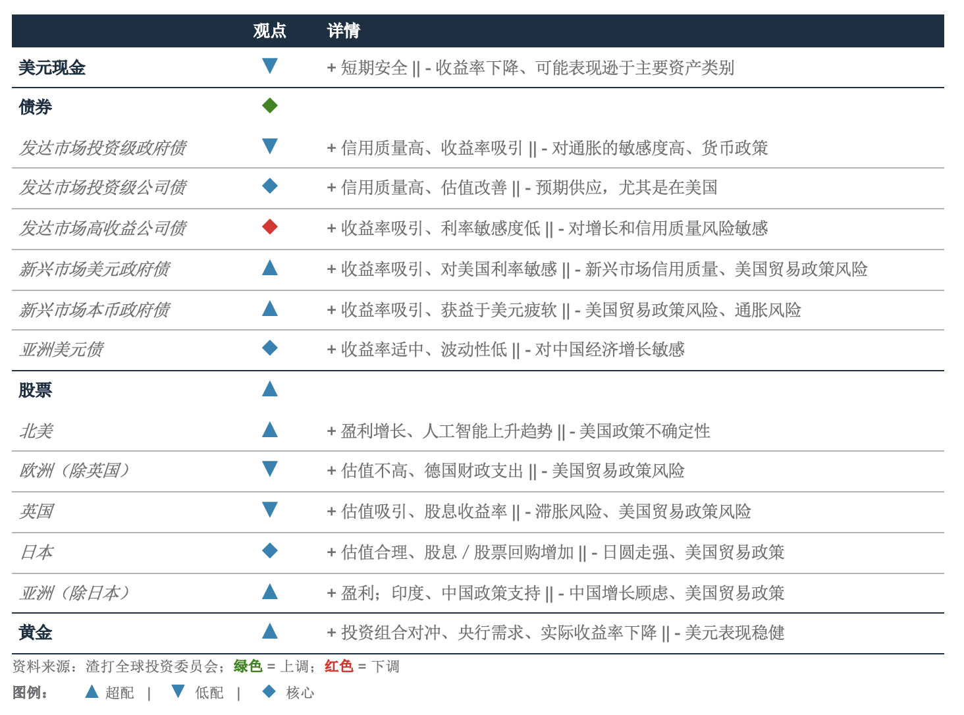Click the up triangle beside 新兴市场美元政府债
The image size is (964, 715).
269,267
